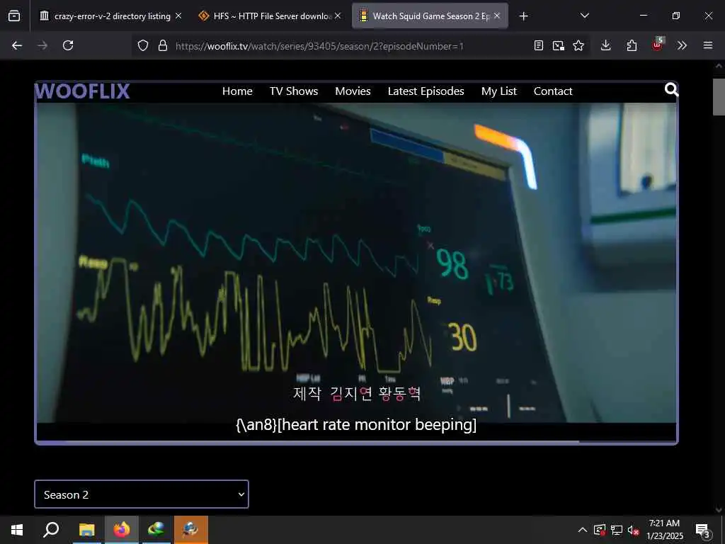
Task: Go back to the previous page
Action: 17,45
